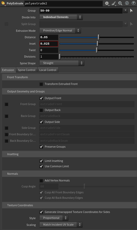
Task: Enable Add Vertex Normals checkbox
Action: point(41,181)
